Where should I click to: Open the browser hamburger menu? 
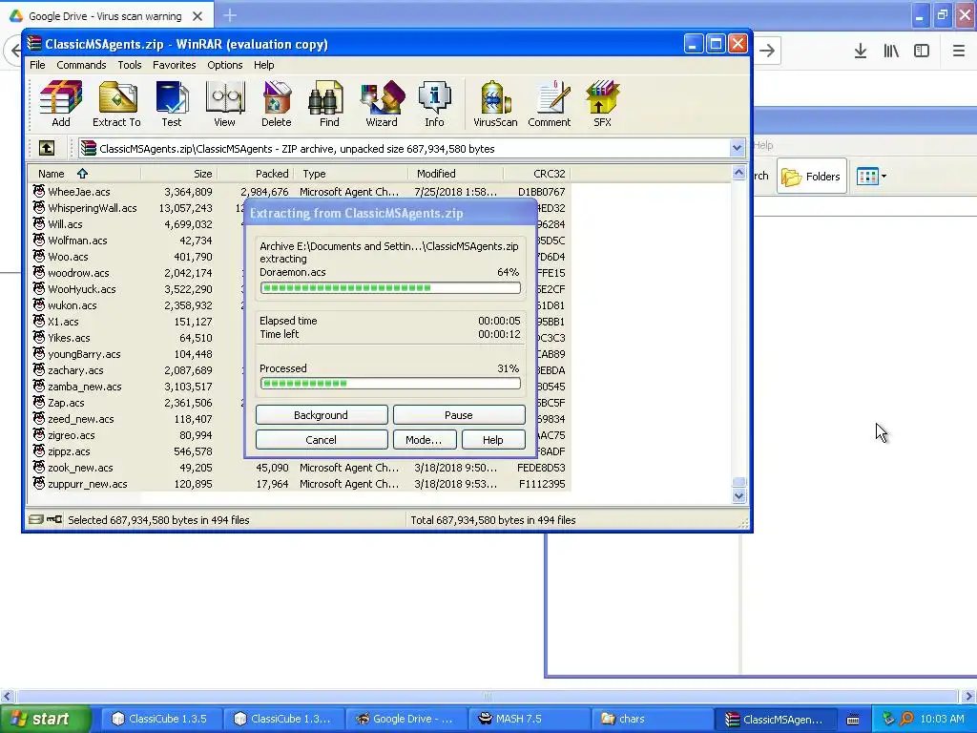(x=959, y=52)
